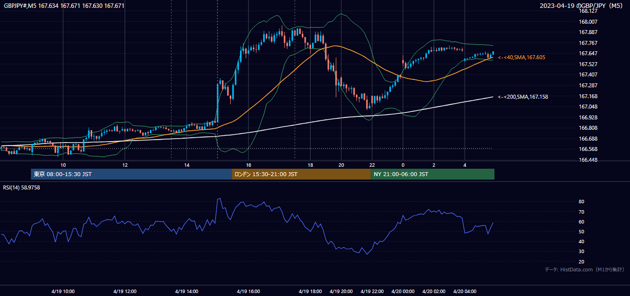
Task: Click the データ: HistData.com source credit
Action: click(585, 269)
